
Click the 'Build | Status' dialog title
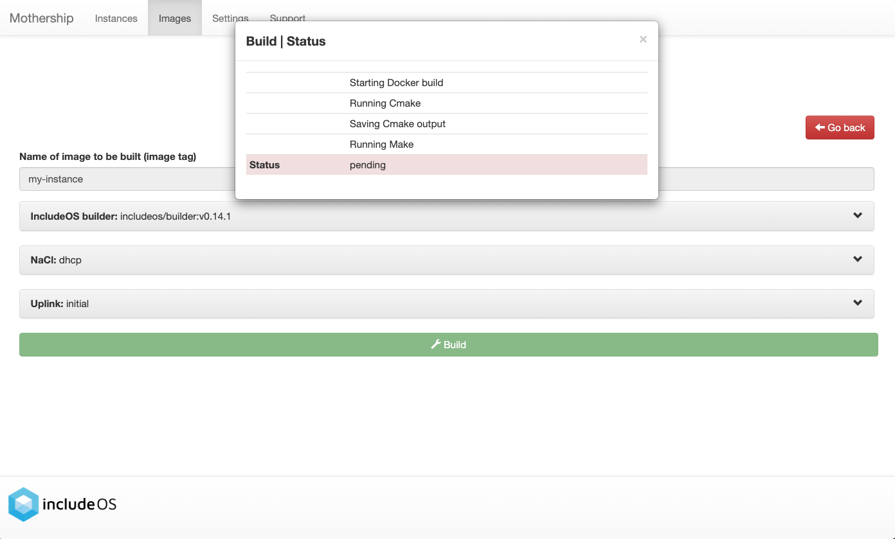pos(286,41)
